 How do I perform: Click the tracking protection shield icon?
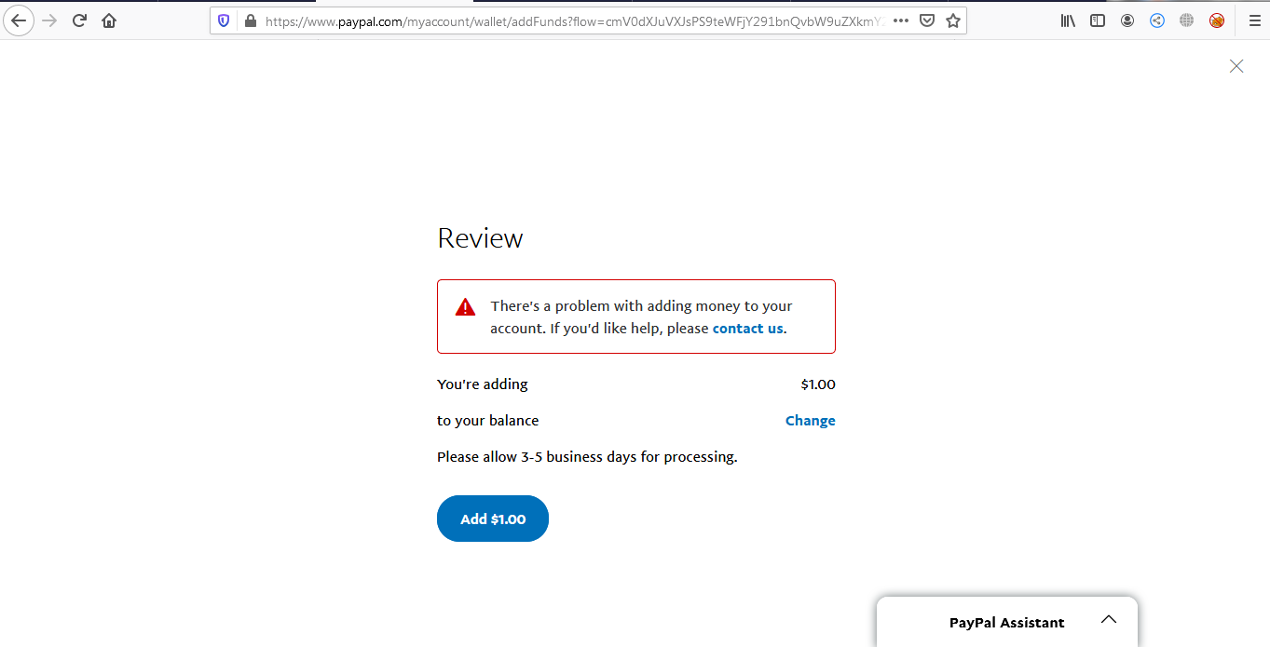tap(224, 20)
